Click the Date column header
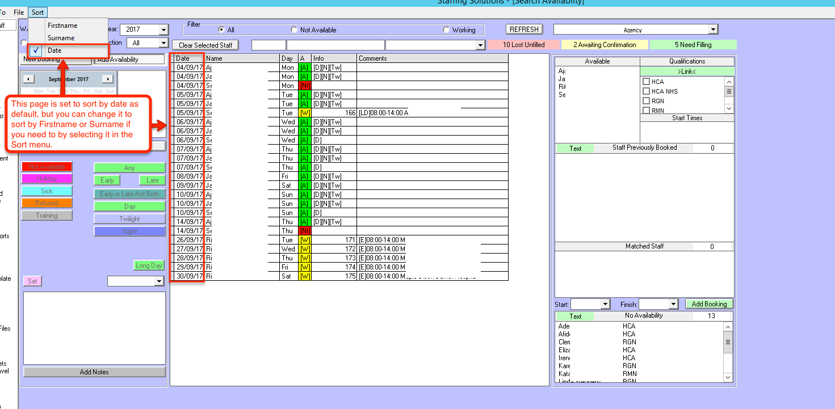The width and height of the screenshot is (835, 409). [x=188, y=58]
